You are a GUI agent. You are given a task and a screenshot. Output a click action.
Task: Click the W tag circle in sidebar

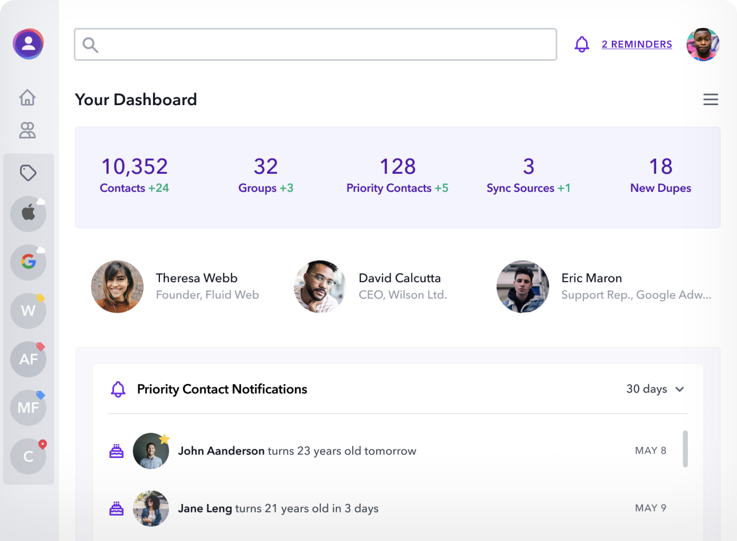pos(29,311)
